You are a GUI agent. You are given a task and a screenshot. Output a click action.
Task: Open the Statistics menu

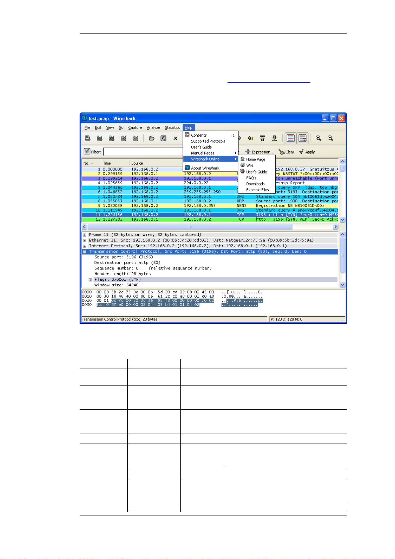point(172,127)
